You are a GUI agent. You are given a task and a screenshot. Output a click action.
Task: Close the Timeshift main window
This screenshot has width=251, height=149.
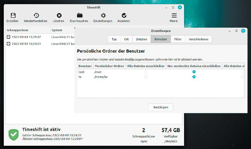tap(180, 7)
